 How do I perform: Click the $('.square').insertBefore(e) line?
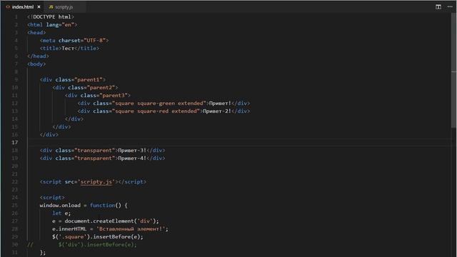point(98,237)
